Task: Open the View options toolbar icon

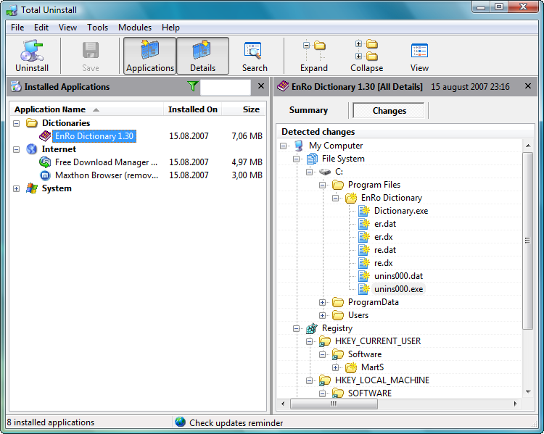Action: click(x=419, y=51)
